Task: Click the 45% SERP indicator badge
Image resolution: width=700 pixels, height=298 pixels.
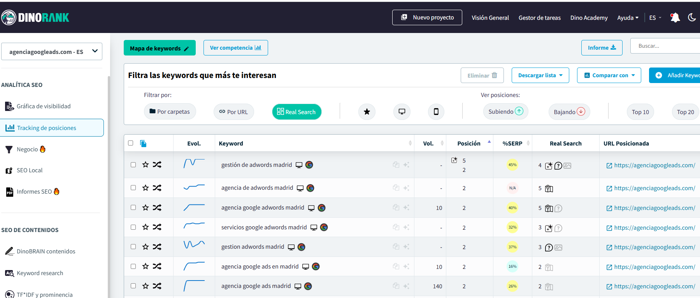Action: 512,165
